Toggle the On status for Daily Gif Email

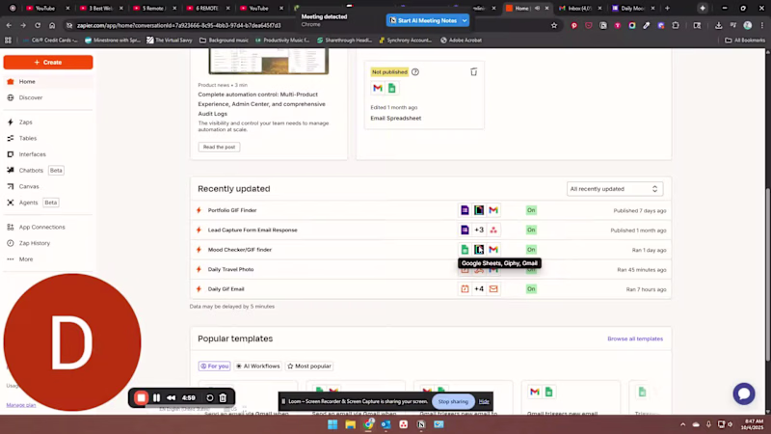click(531, 289)
